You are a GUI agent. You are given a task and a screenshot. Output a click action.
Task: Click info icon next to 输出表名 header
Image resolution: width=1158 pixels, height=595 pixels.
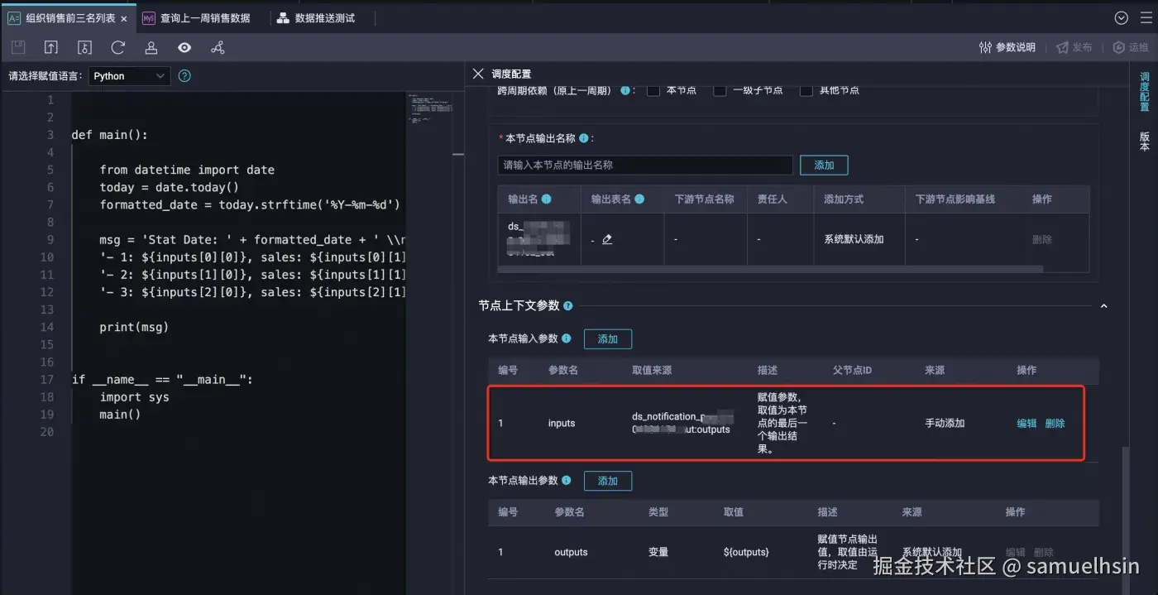pos(639,199)
